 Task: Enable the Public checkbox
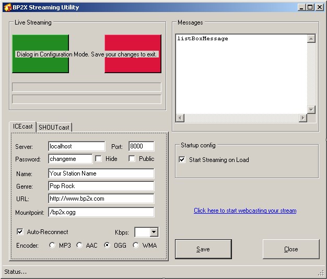tap(132, 159)
